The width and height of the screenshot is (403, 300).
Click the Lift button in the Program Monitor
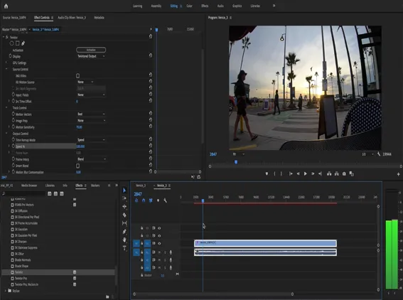pos(329,173)
